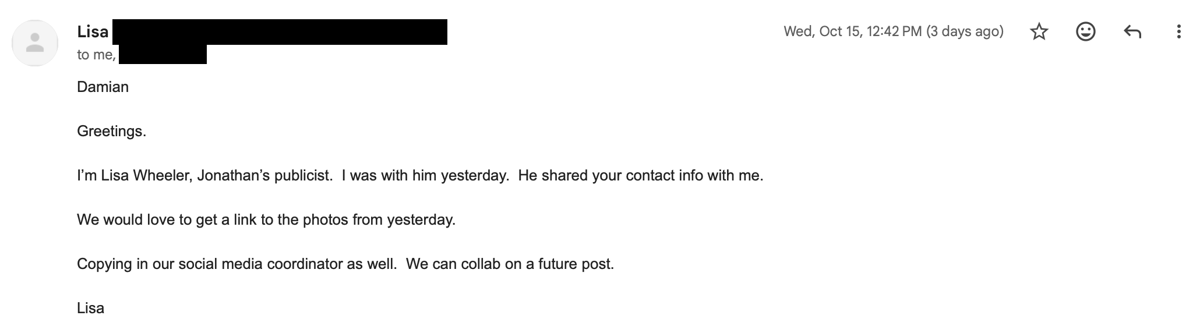The image size is (1200, 326).
Task: Click the redacted recipient after "to me,"
Action: (x=163, y=55)
